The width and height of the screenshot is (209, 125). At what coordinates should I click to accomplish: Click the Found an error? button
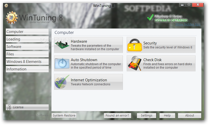(x=117, y=116)
